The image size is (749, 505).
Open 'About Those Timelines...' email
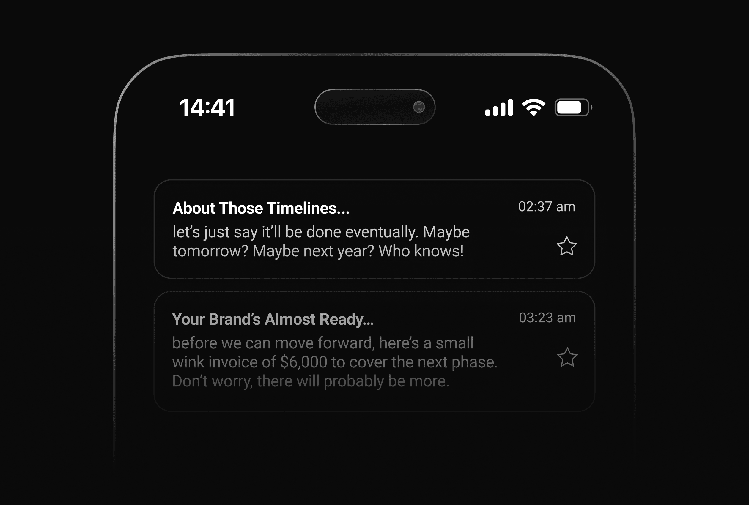point(374,229)
